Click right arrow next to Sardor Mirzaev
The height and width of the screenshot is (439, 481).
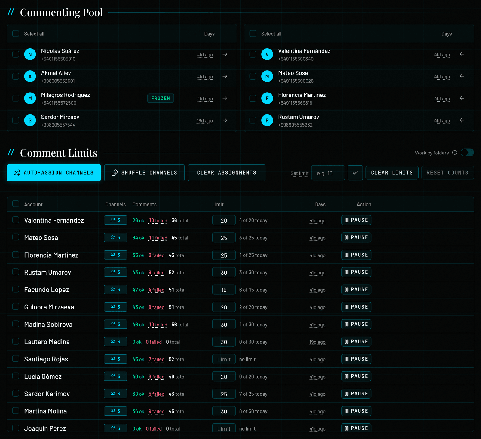tap(225, 120)
